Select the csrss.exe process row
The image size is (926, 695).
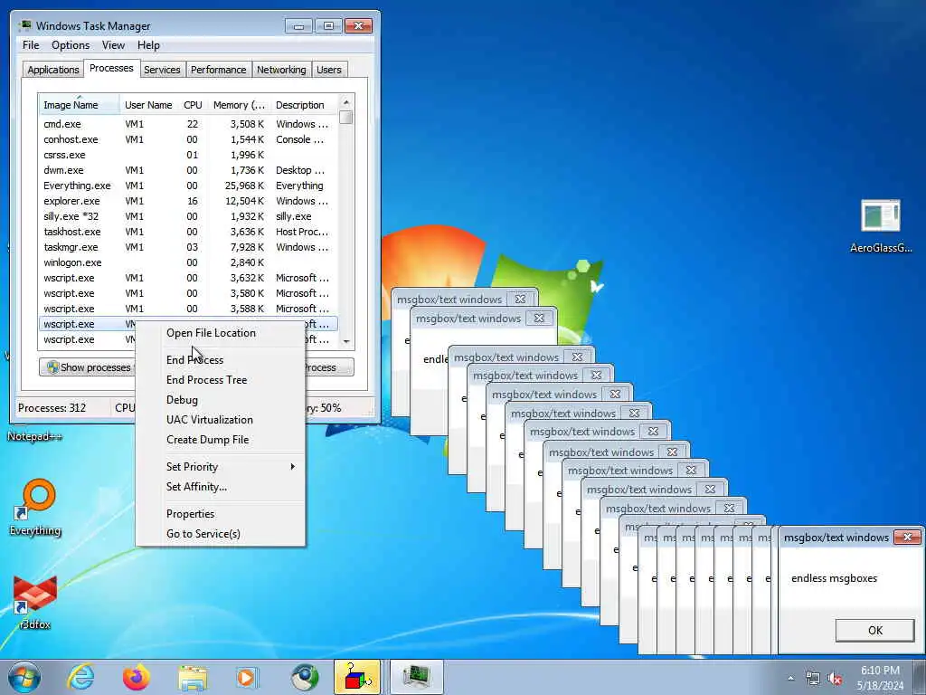pos(188,155)
